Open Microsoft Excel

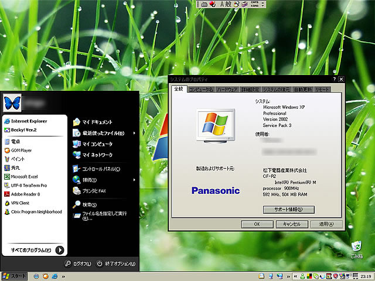pos(21,177)
